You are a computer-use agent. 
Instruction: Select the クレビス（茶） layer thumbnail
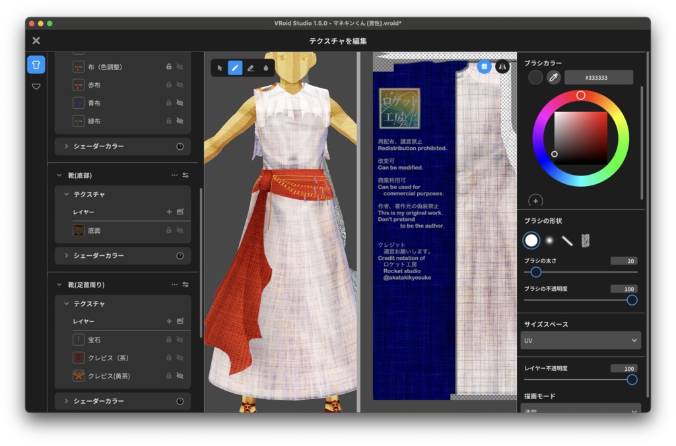(x=79, y=358)
